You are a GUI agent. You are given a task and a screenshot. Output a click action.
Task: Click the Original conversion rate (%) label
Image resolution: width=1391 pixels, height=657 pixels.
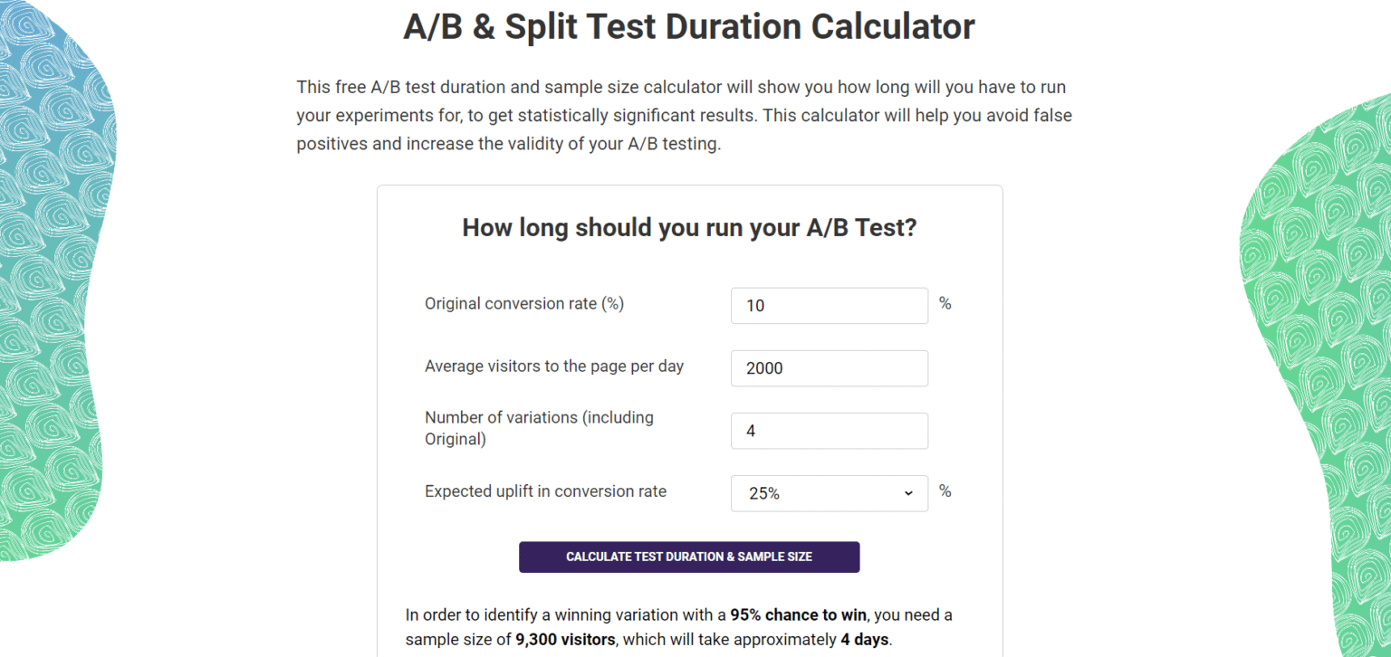523,303
